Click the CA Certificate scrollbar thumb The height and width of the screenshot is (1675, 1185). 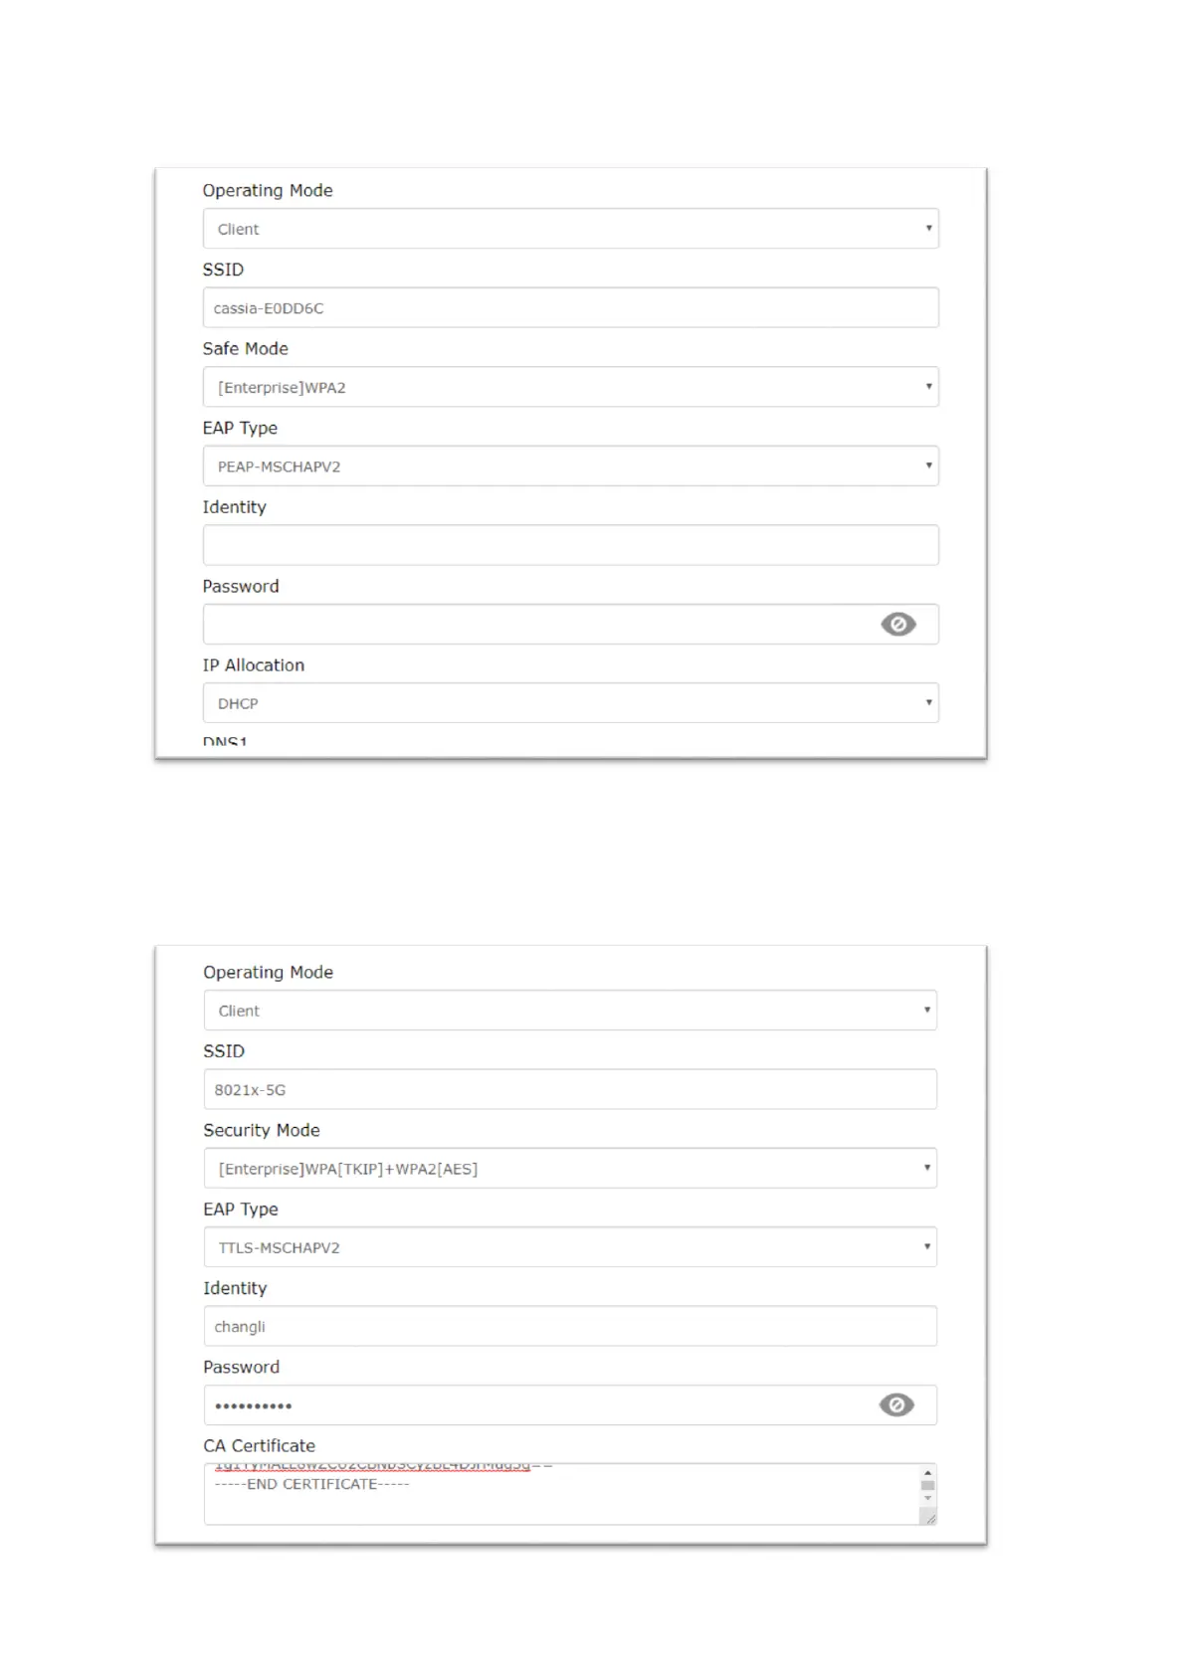[x=927, y=1485]
